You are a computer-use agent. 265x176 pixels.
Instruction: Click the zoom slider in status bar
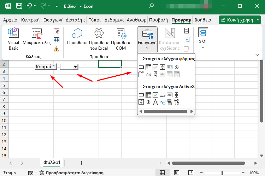pyautogui.click(x=222, y=173)
